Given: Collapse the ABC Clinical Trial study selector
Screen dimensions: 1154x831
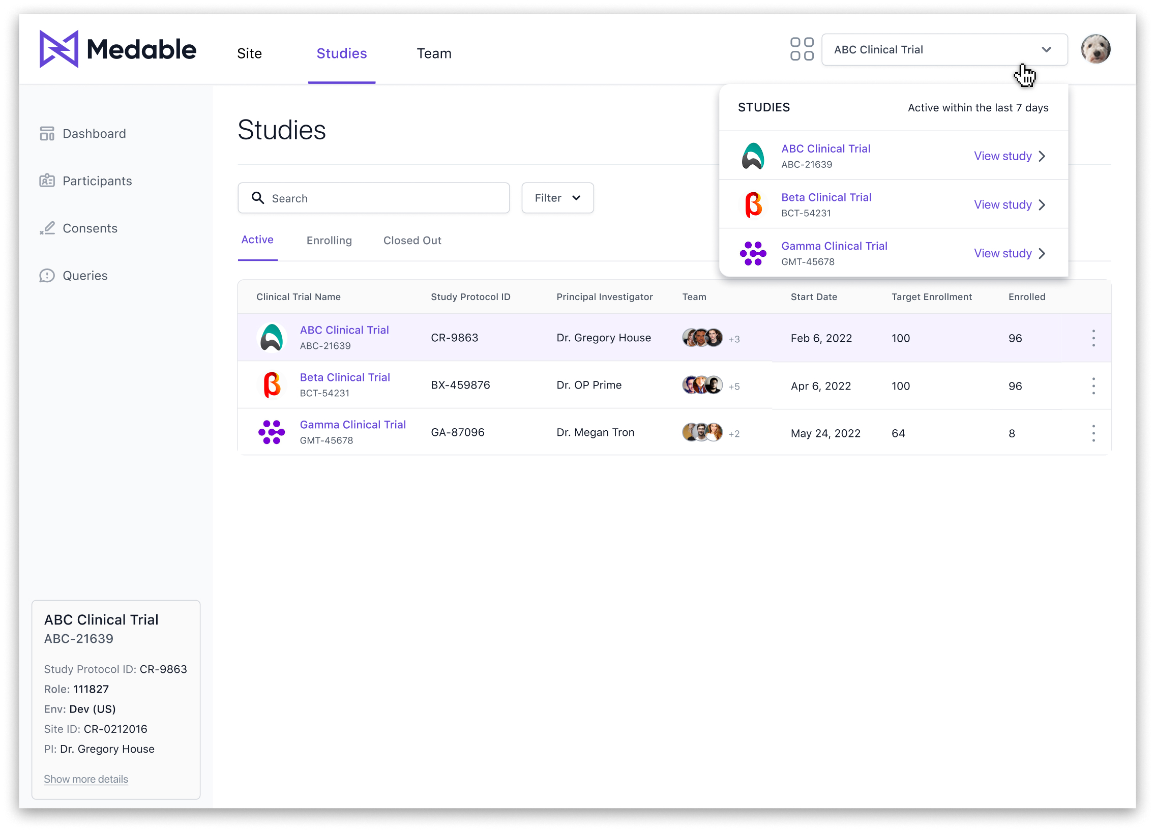Looking at the screenshot, I should (x=1046, y=50).
